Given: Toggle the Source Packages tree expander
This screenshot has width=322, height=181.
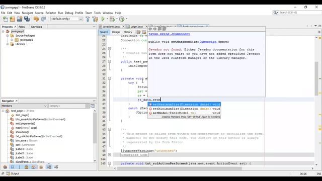Looking at the screenshot, I should tap(8, 36).
